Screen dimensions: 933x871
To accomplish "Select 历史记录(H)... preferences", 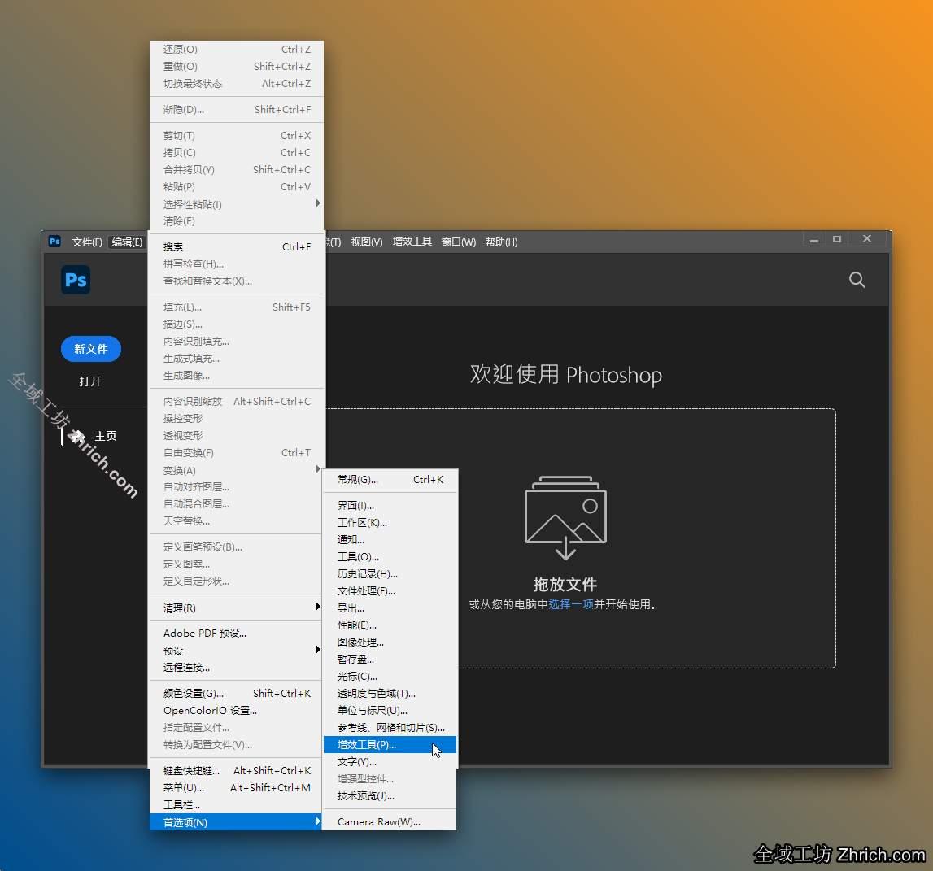I will (x=390, y=574).
